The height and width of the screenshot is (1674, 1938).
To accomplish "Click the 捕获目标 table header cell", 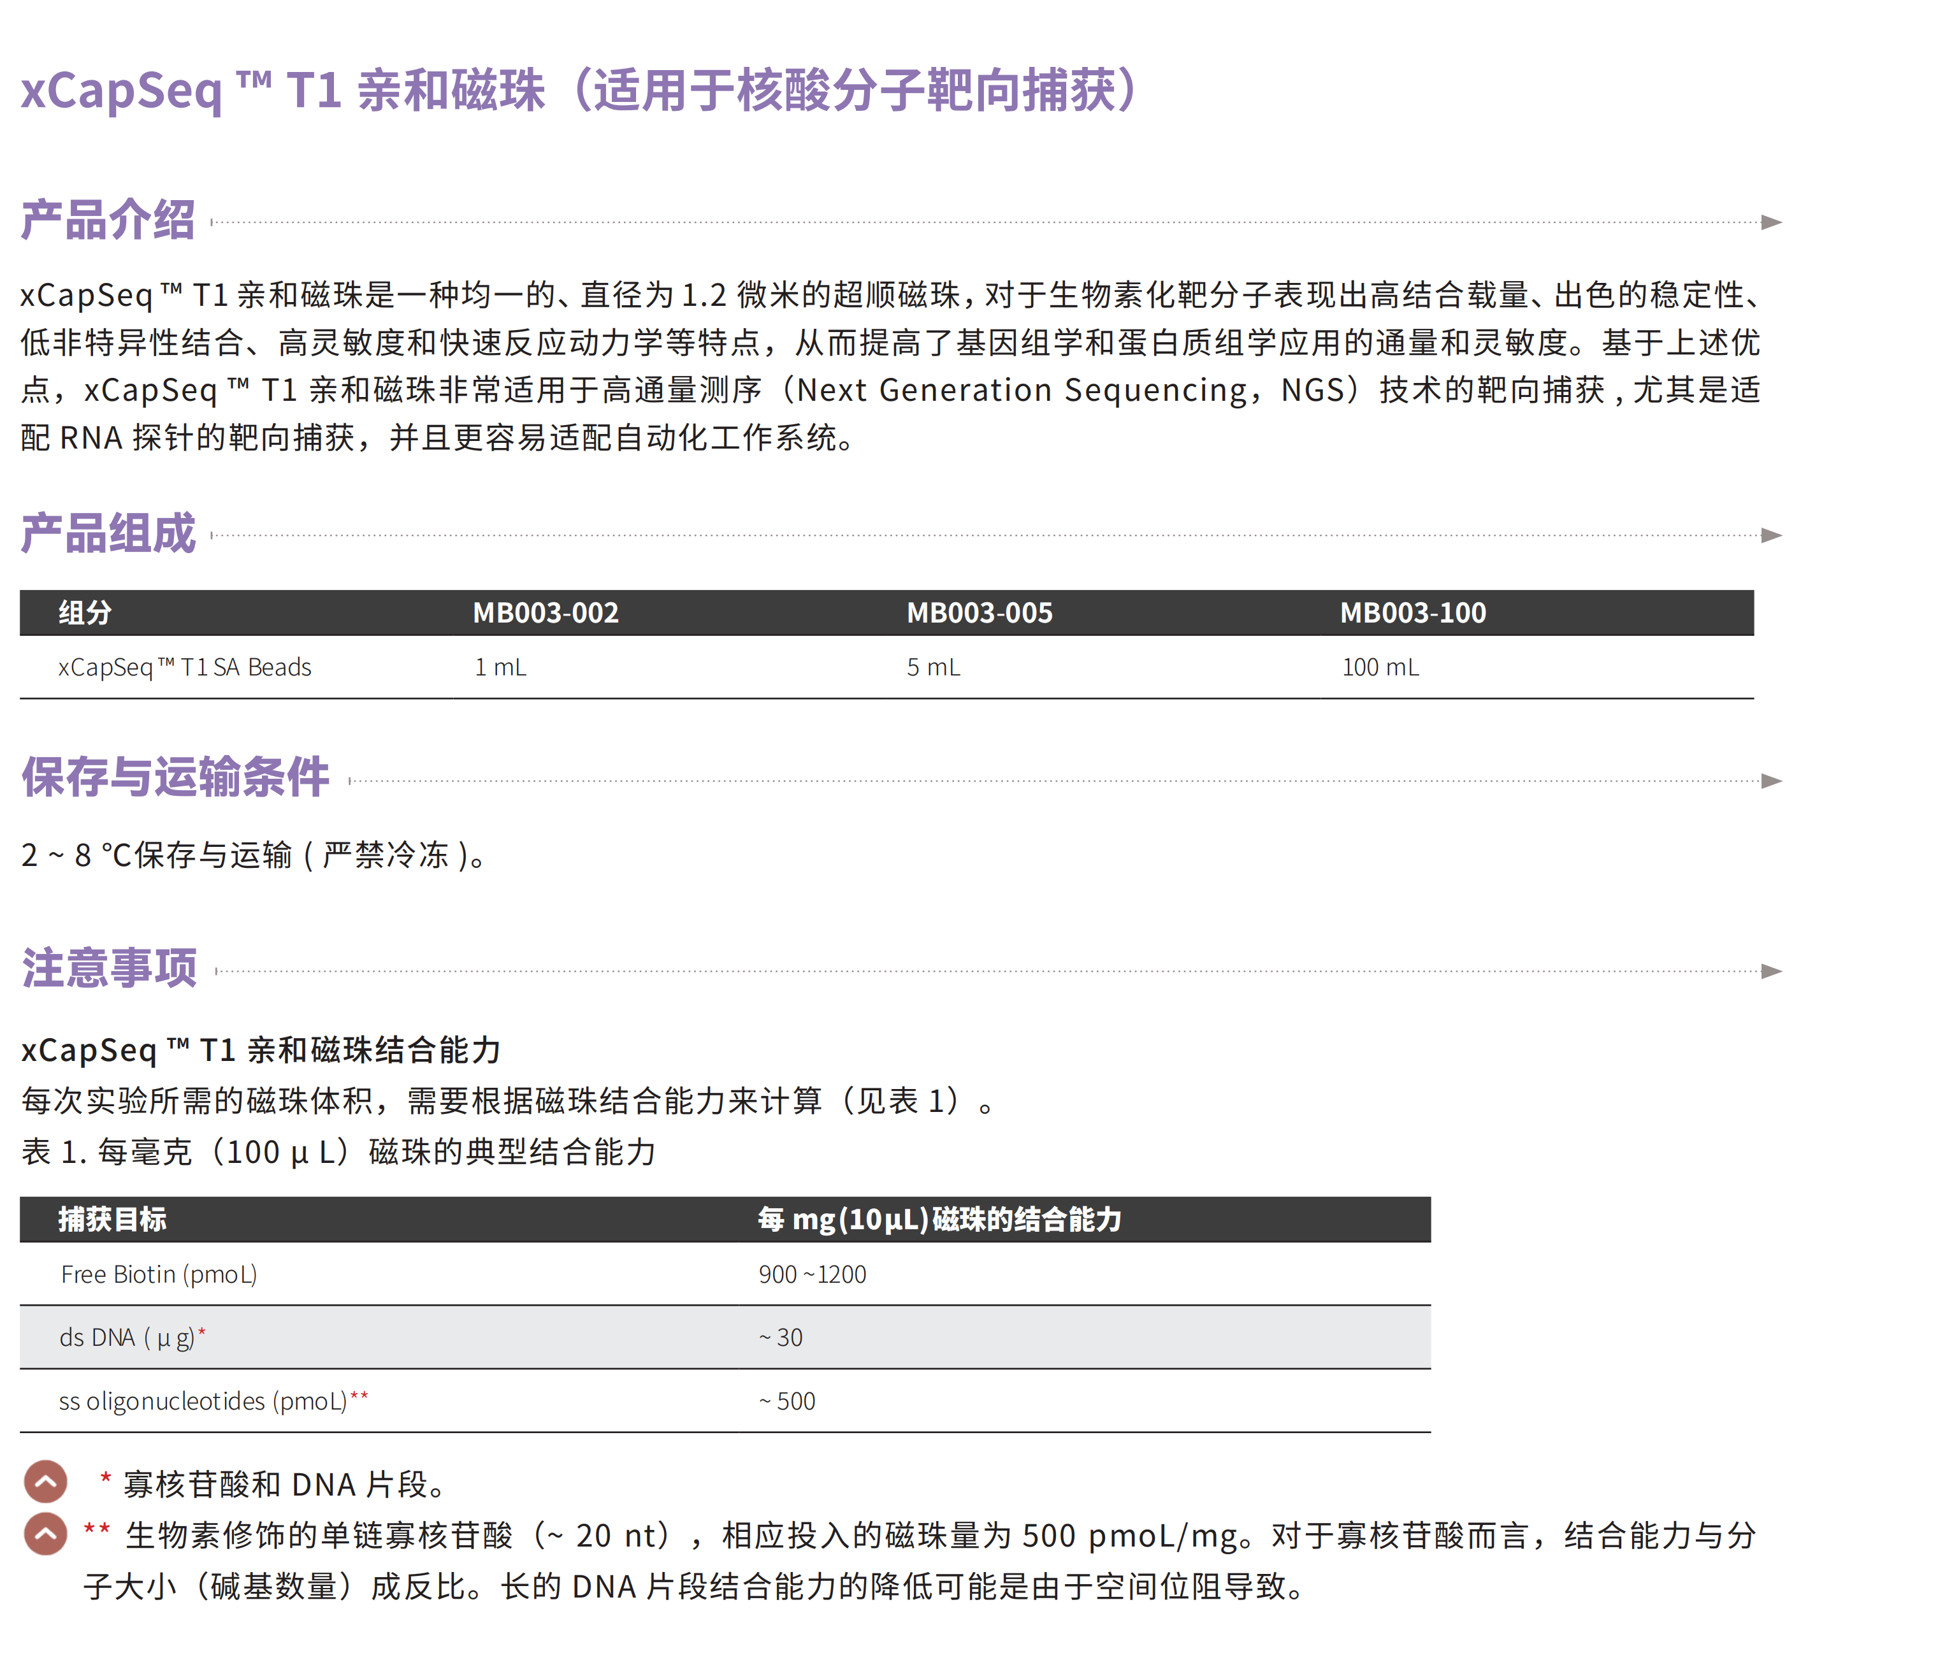I will coord(112,1220).
